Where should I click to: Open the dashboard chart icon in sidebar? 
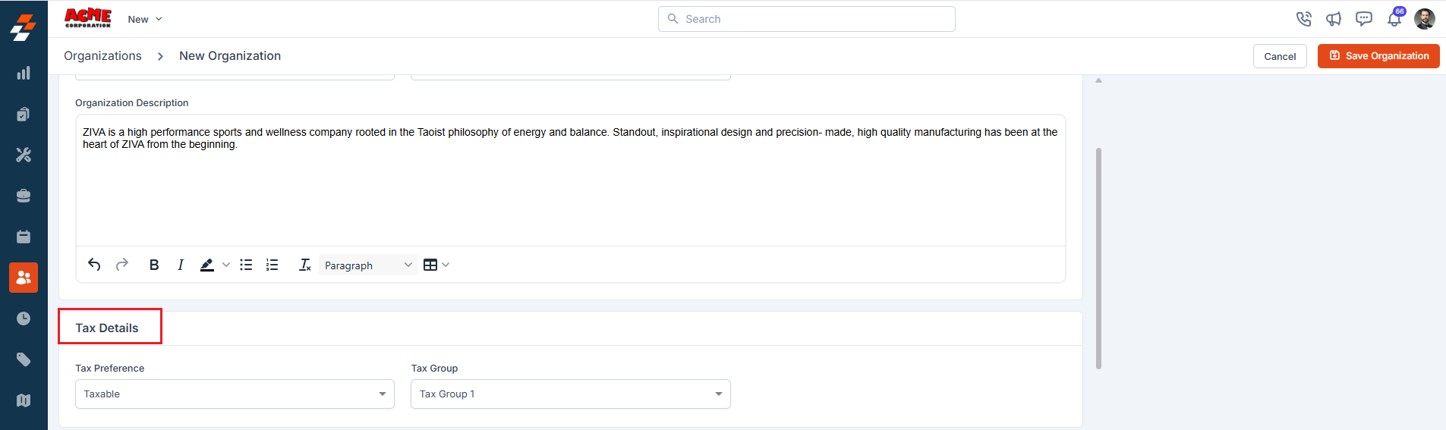tap(24, 73)
